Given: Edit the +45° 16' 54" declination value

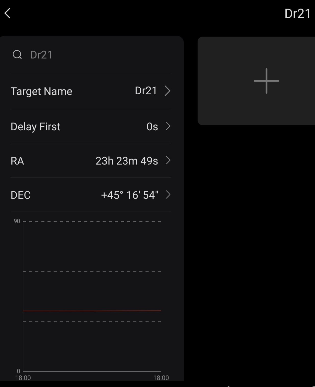Looking at the screenshot, I should (x=129, y=195).
